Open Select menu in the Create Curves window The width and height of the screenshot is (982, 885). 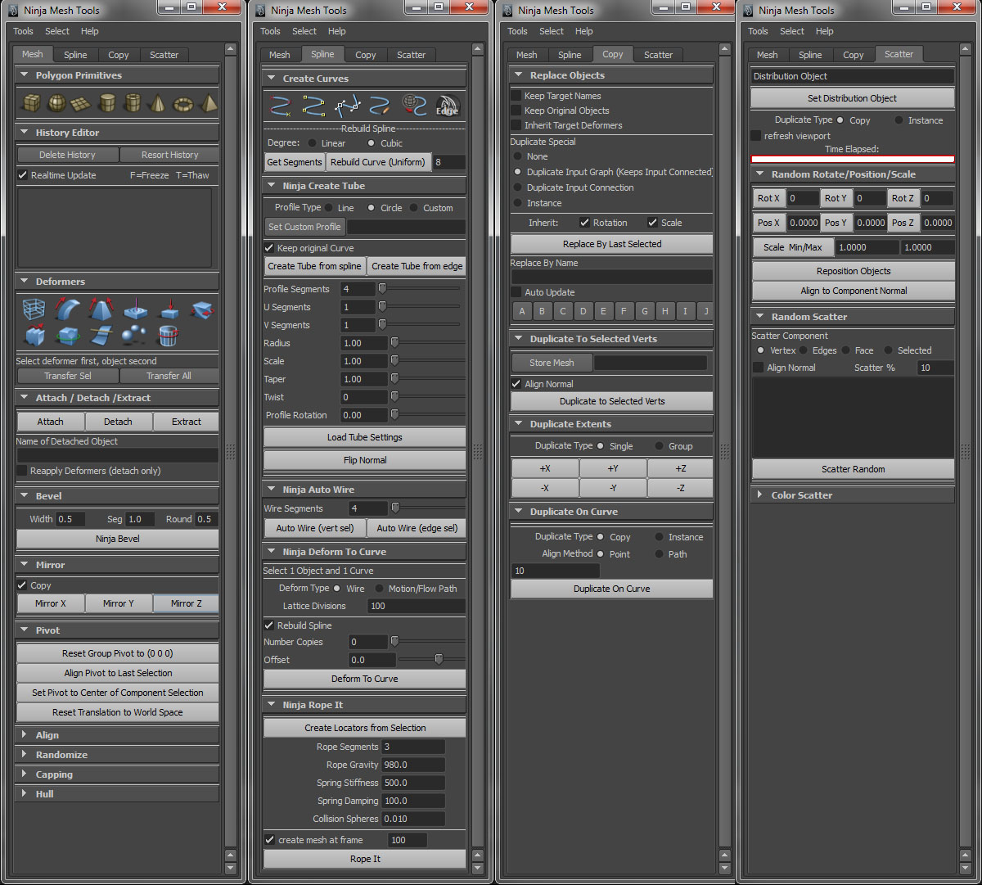304,31
